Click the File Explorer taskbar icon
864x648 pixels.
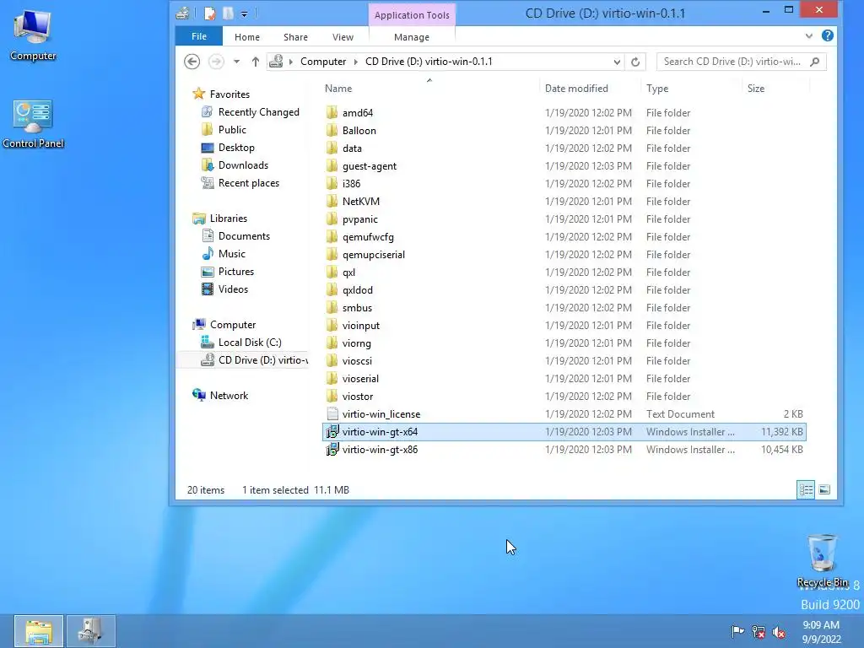[39, 631]
